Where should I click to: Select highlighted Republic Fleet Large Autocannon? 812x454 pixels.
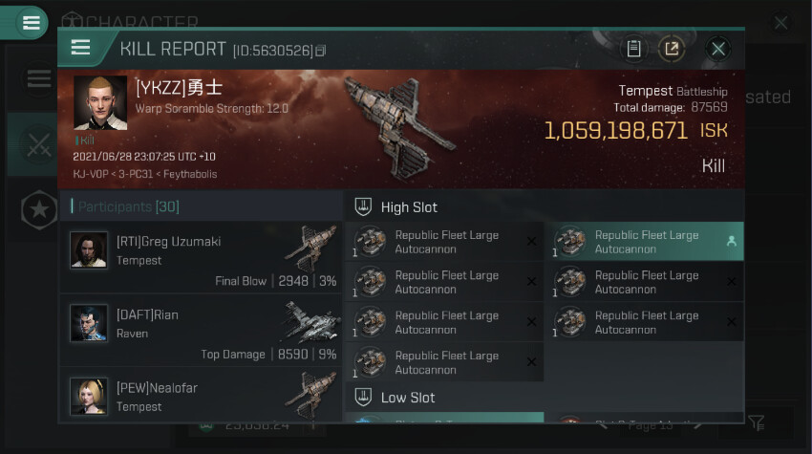pos(647,242)
